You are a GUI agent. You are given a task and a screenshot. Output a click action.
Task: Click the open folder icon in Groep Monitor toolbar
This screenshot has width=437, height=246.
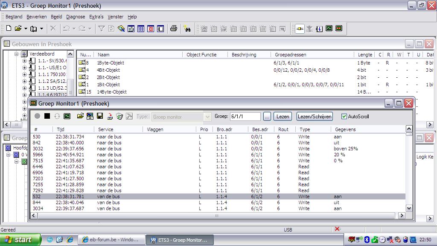(x=80, y=116)
